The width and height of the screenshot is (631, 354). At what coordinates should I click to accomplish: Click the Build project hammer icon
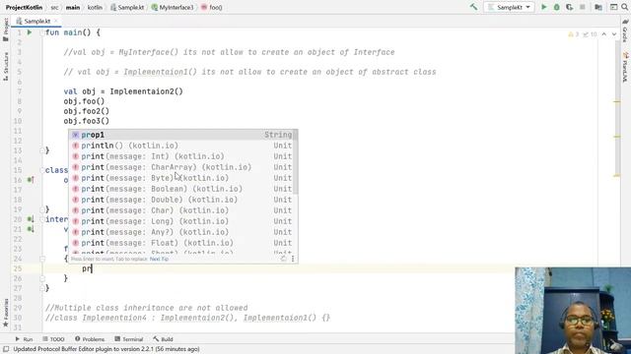pyautogui.click(x=473, y=7)
